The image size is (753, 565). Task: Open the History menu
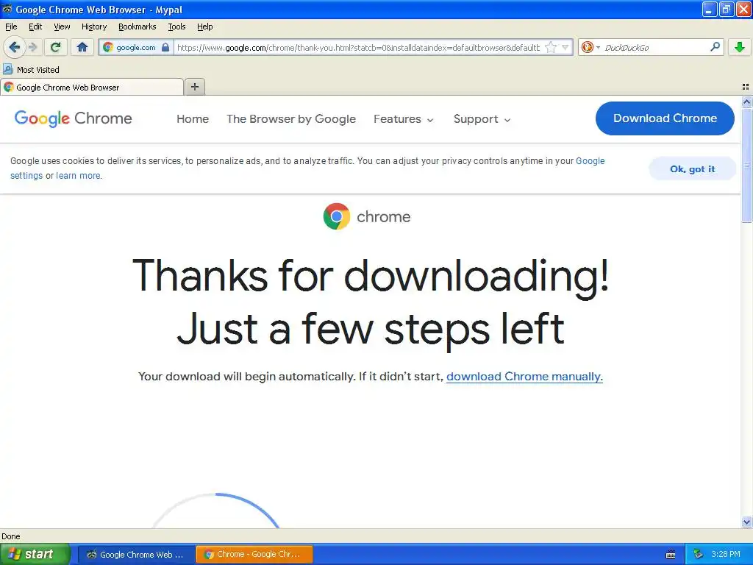(93, 26)
